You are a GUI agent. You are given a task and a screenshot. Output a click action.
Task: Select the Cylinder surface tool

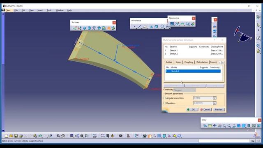[x=89, y=28]
